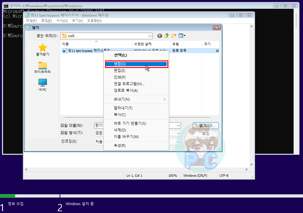
Task: Open the 인코딩 dropdown arrow
Action: (x=179, y=142)
